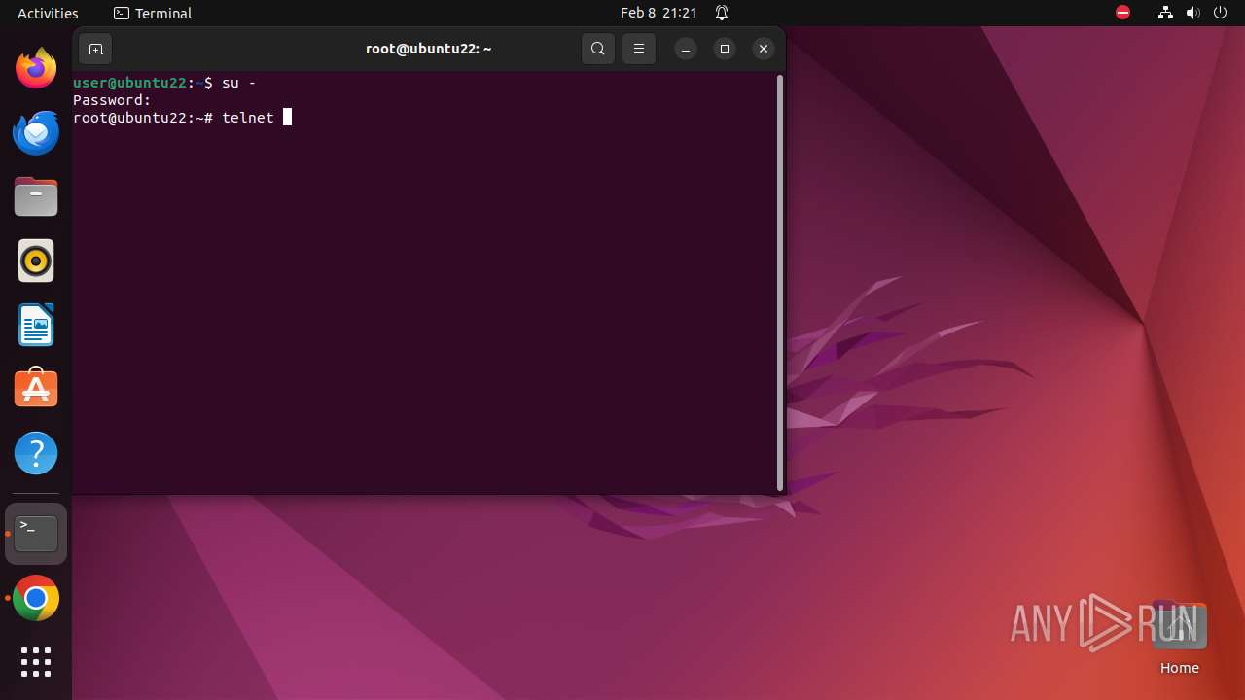Show Applications grid
This screenshot has width=1245, height=700.
pyautogui.click(x=36, y=662)
